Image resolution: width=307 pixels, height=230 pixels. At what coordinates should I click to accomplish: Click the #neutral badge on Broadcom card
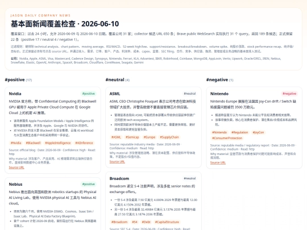pos(189,178)
